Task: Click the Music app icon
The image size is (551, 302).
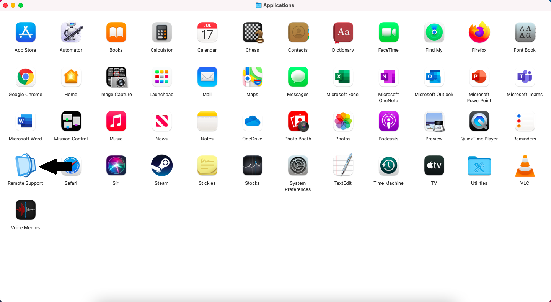Action: click(116, 121)
